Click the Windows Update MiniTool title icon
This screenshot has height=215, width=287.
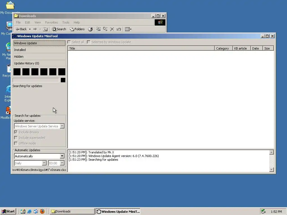[x=15, y=36]
